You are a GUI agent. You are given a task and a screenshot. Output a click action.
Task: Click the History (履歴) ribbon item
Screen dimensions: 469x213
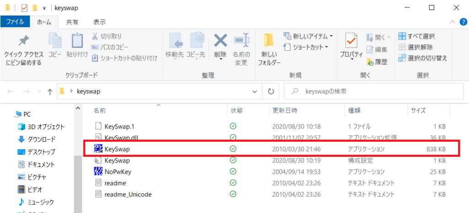pos(377,62)
